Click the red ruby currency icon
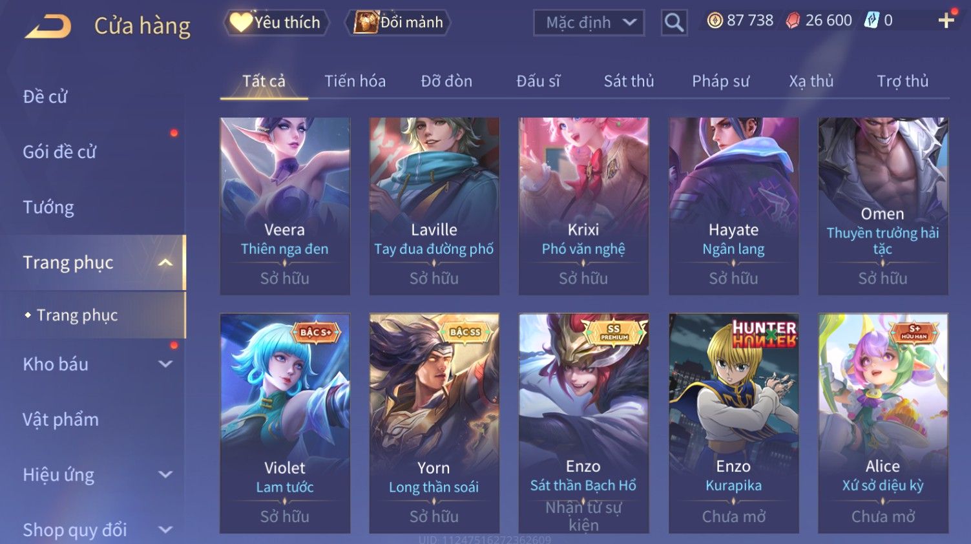Image resolution: width=971 pixels, height=544 pixels. [x=793, y=21]
